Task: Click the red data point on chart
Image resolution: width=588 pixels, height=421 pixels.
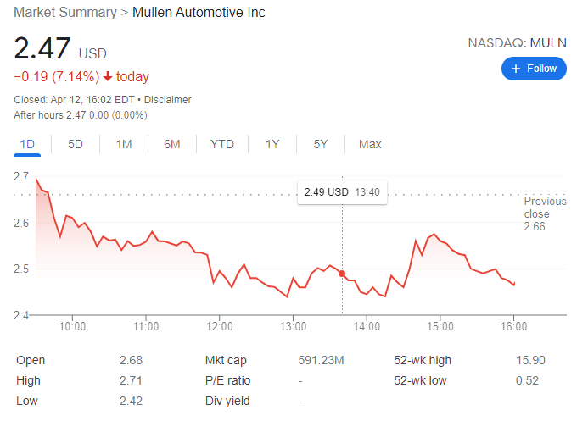Action: pos(342,273)
